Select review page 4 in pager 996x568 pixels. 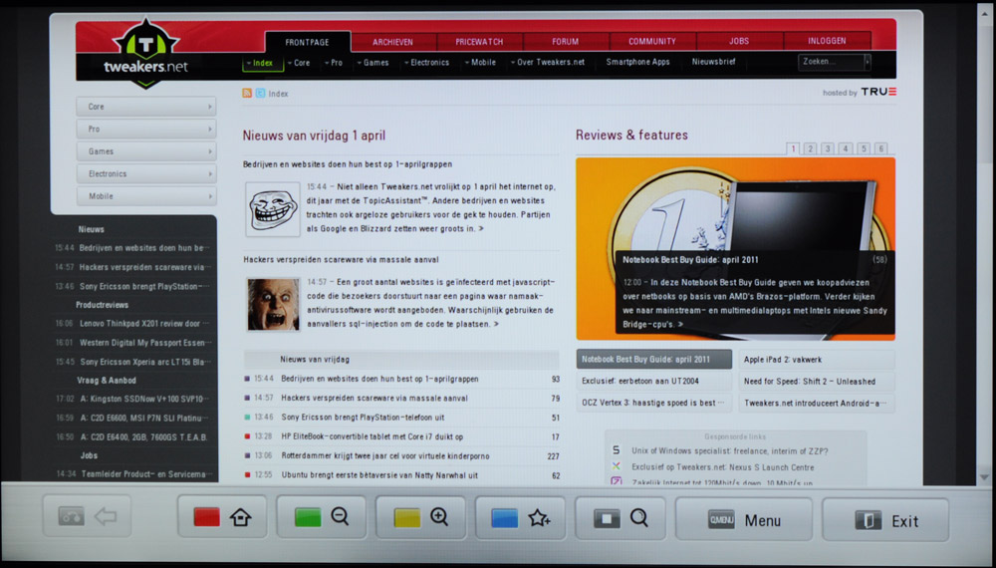(846, 148)
